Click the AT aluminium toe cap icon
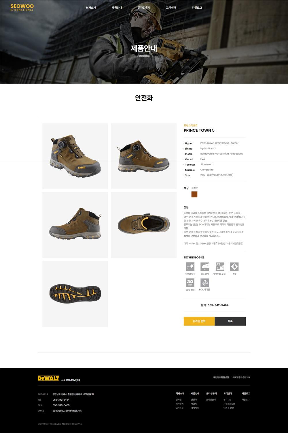288x433 pixels. coord(220,266)
